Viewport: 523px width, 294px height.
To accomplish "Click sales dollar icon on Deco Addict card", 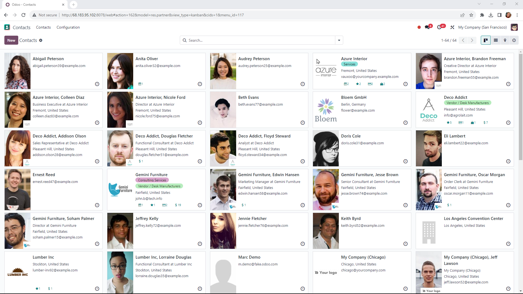I will click(485, 122).
